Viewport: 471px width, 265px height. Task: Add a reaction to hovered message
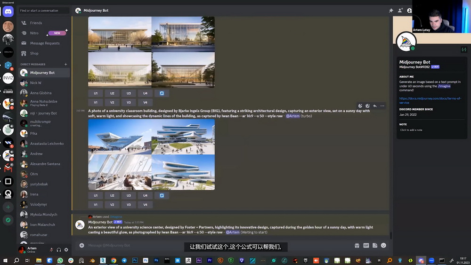[360, 106]
